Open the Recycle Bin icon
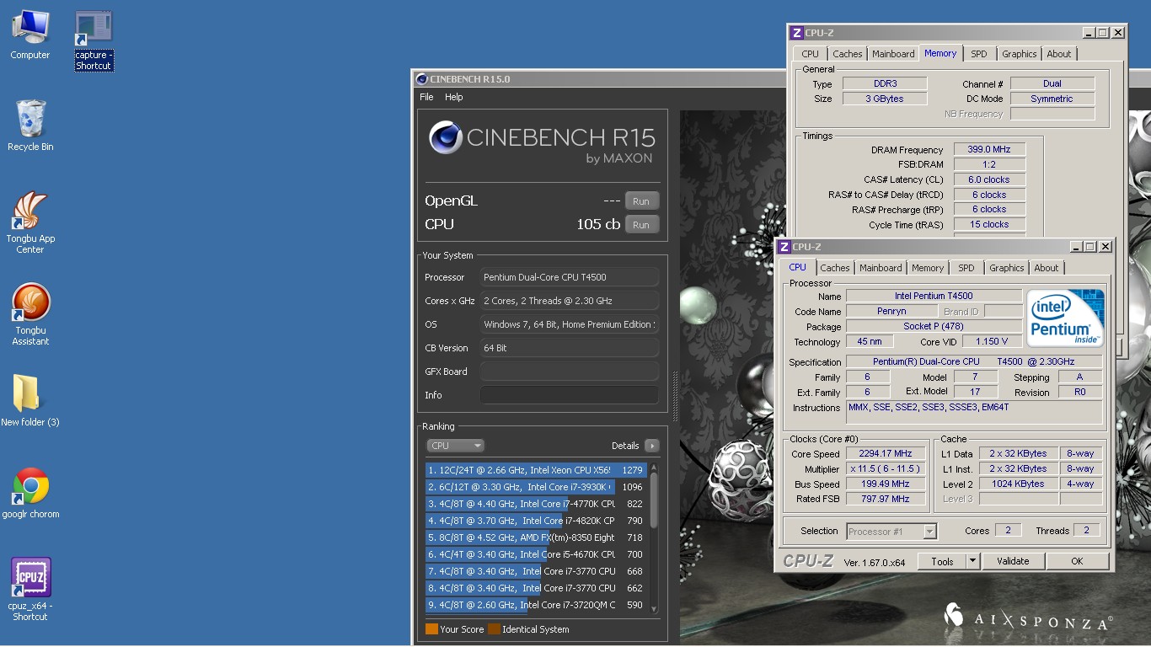The image size is (1151, 647). [x=30, y=125]
